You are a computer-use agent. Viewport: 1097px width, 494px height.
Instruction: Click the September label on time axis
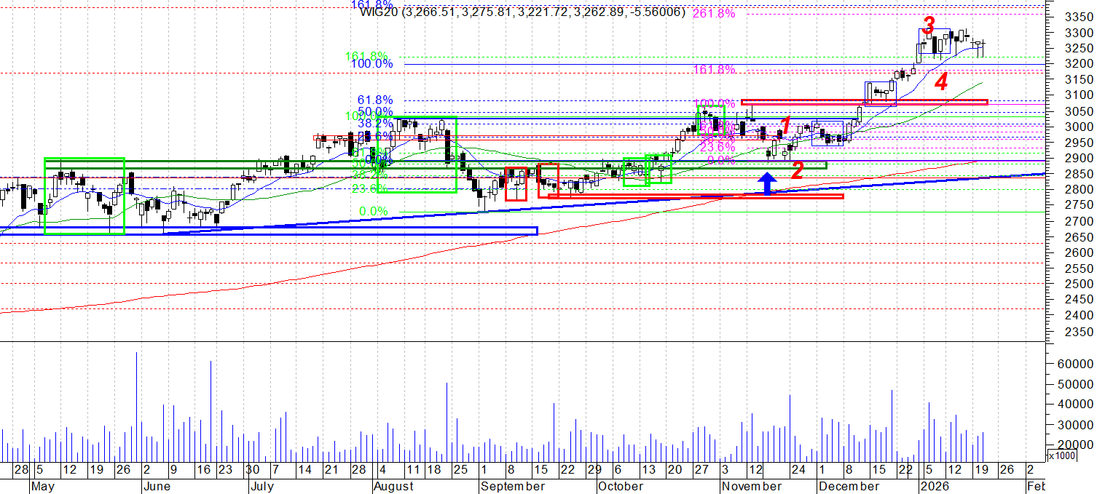tap(512, 486)
